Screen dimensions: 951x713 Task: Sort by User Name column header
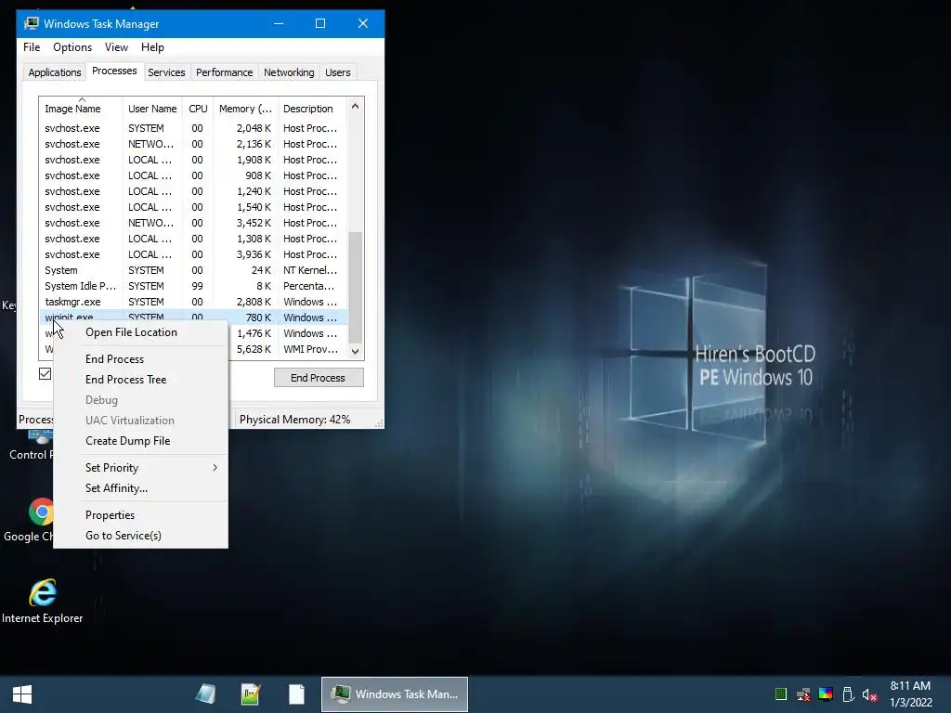tap(152, 109)
